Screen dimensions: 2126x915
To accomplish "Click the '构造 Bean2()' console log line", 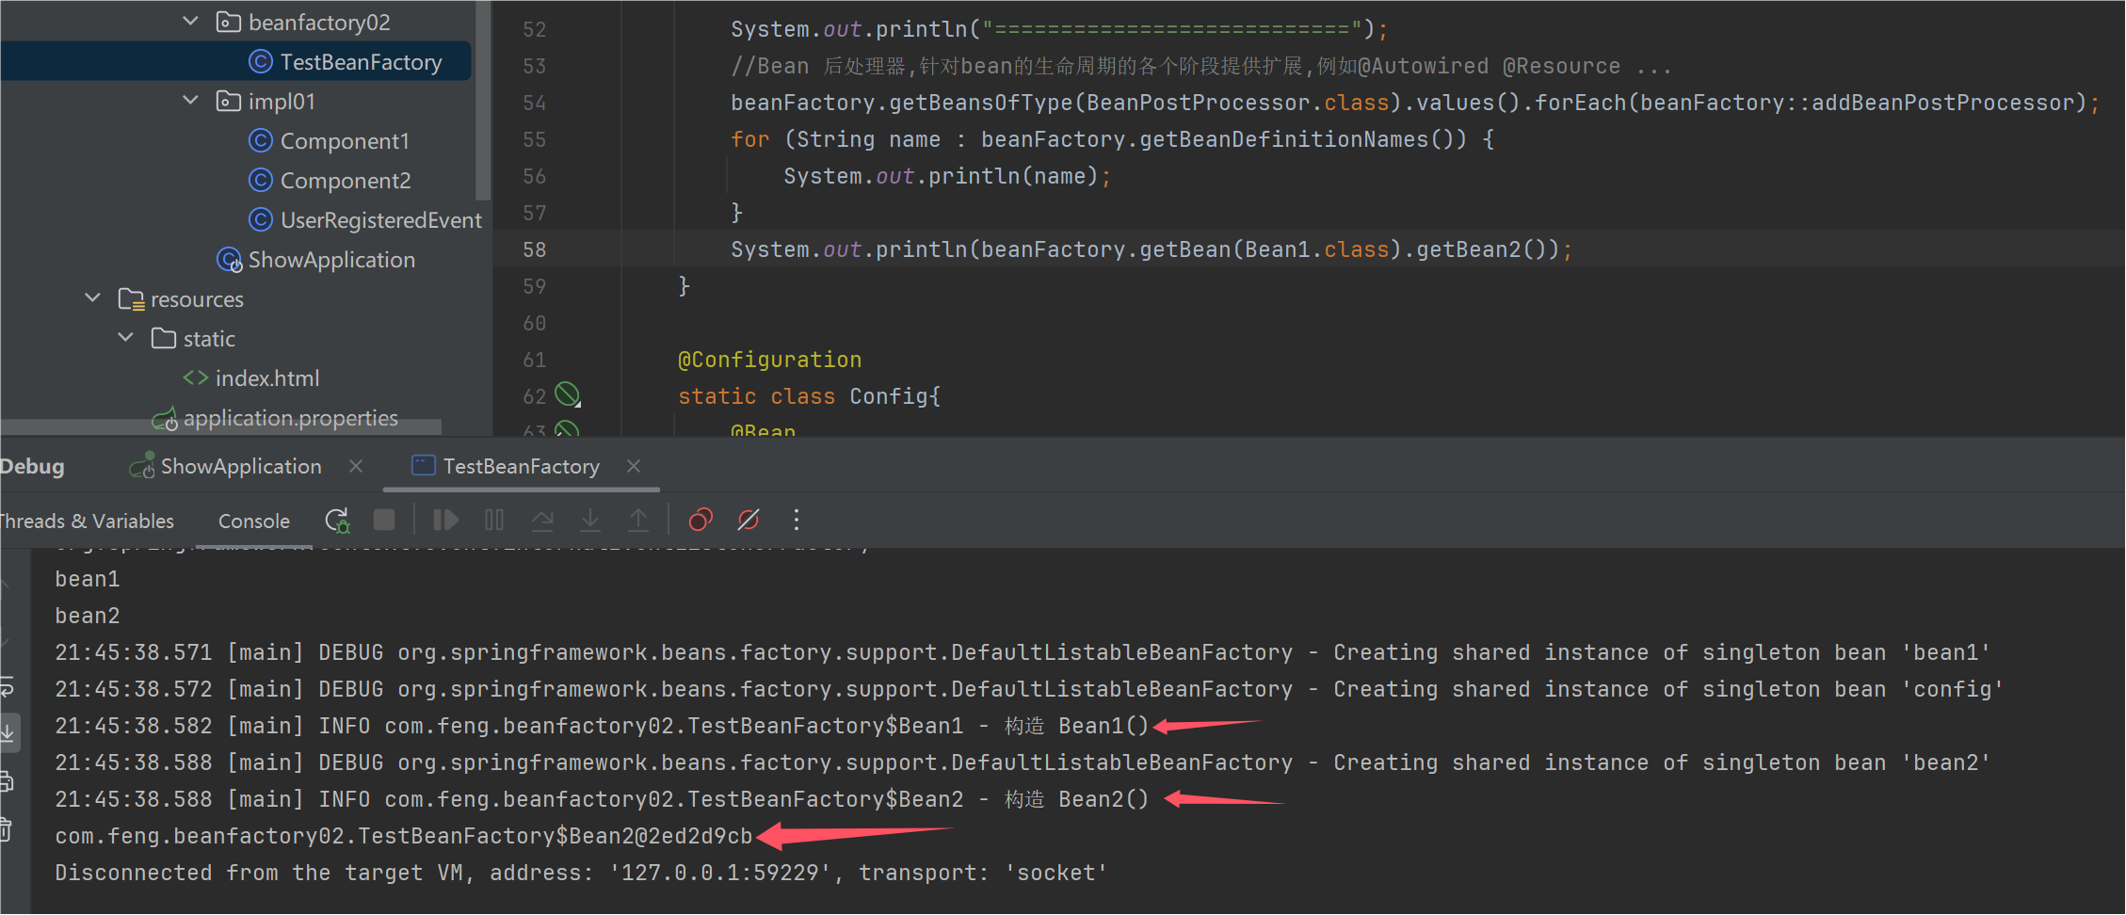I will point(602,798).
